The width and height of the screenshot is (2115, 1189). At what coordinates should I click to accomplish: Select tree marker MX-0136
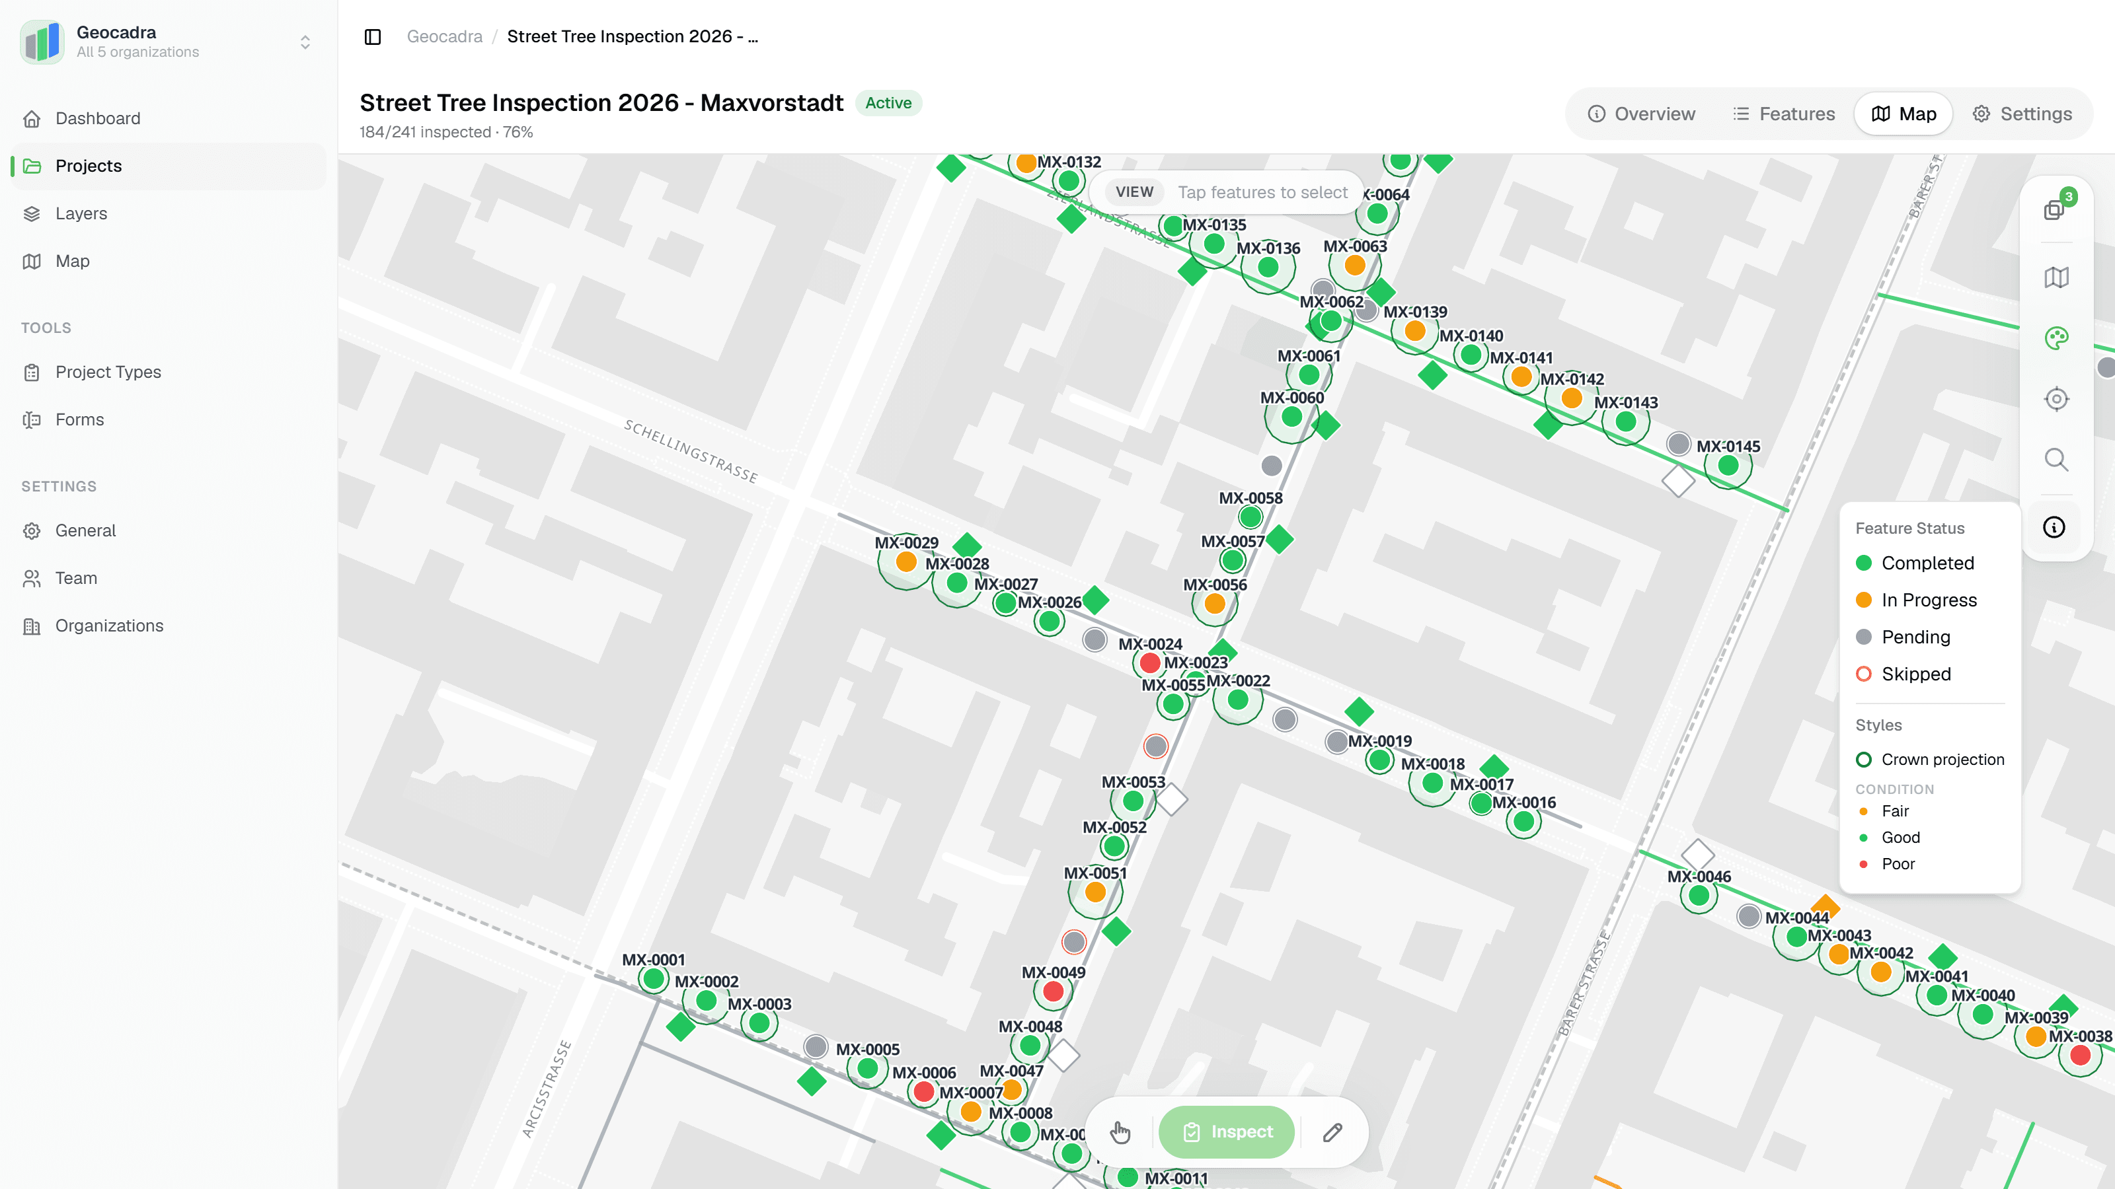tap(1268, 268)
